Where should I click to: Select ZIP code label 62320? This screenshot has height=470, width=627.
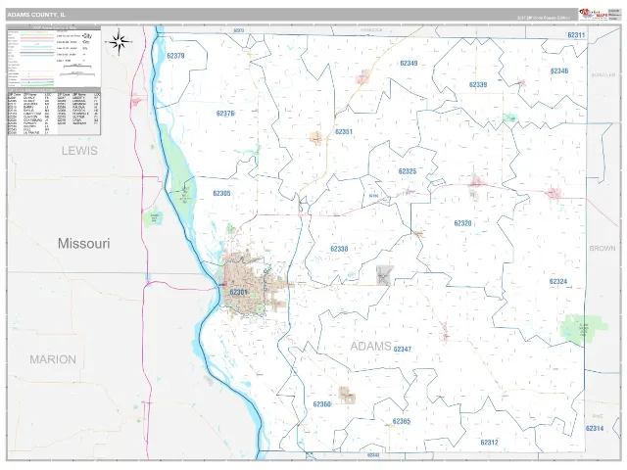coord(462,223)
